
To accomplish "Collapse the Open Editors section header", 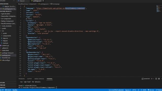I will tap(4, 4).
